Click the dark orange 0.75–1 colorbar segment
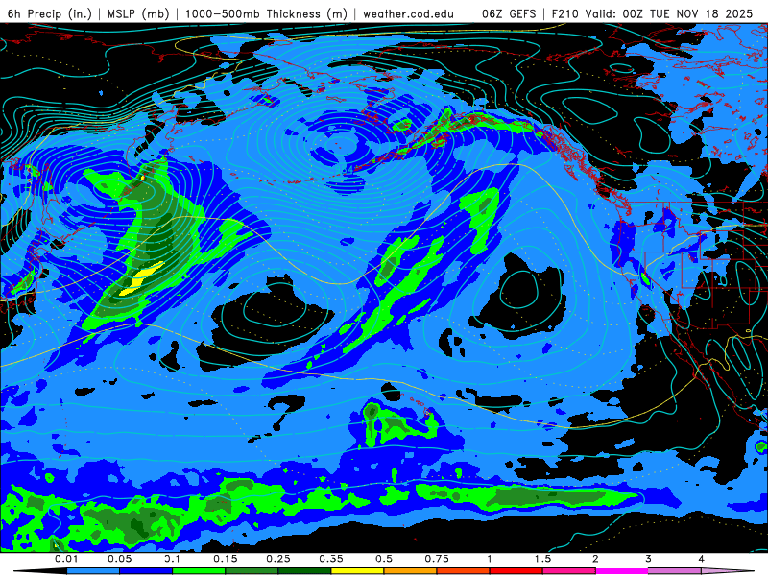The height and width of the screenshot is (576, 768). coord(464,571)
